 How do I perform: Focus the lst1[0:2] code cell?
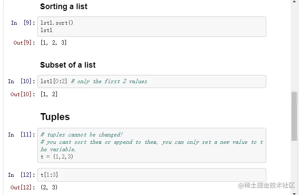[152, 81]
